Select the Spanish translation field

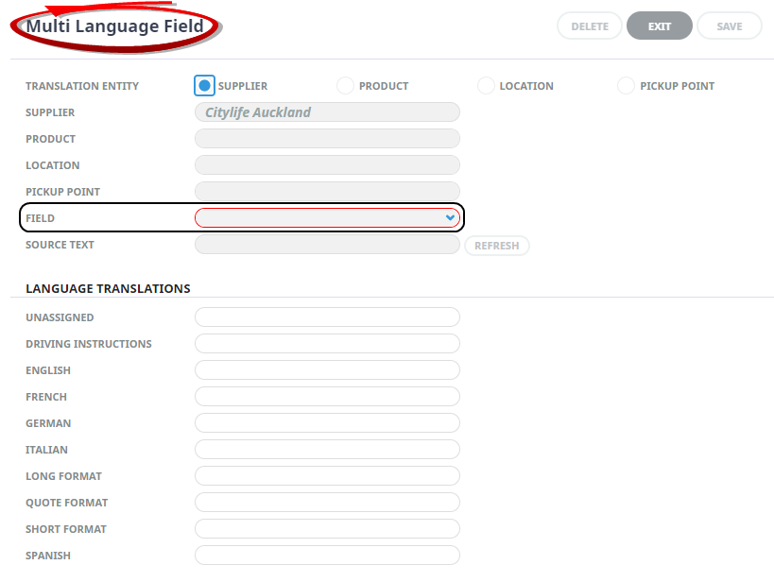pos(327,556)
